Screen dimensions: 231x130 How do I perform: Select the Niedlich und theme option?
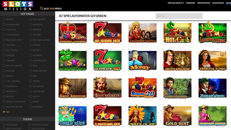(x=29, y=128)
